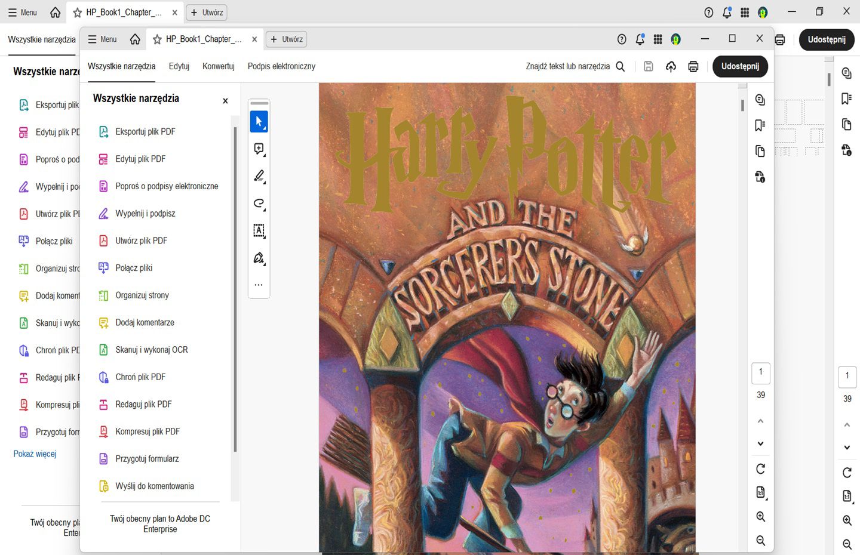Rotate page view in front window
The width and height of the screenshot is (860, 555).
click(x=761, y=469)
